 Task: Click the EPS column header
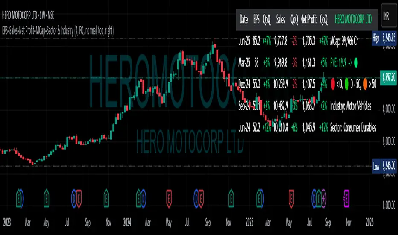pos(256,19)
